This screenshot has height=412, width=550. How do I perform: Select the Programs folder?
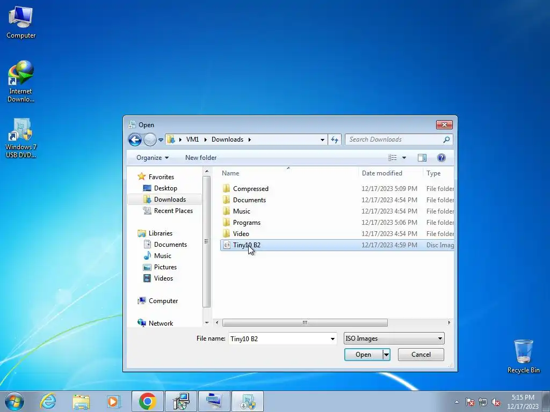337,222
